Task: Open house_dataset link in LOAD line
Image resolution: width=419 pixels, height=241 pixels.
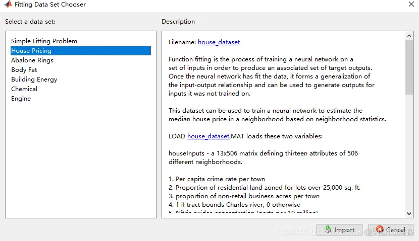Action: coord(208,136)
